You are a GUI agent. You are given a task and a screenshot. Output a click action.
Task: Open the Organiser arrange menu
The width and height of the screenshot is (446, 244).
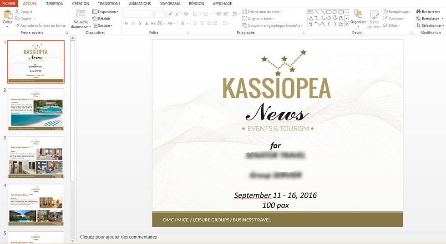coord(358,19)
